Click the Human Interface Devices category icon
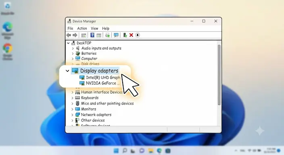Viewport: 284px width, 155px height. (x=77, y=92)
